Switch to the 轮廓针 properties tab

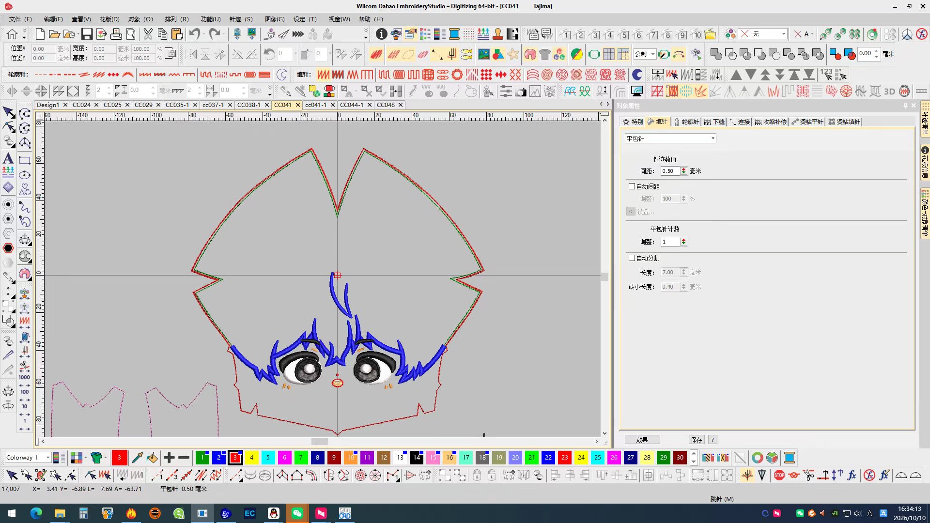(x=686, y=122)
